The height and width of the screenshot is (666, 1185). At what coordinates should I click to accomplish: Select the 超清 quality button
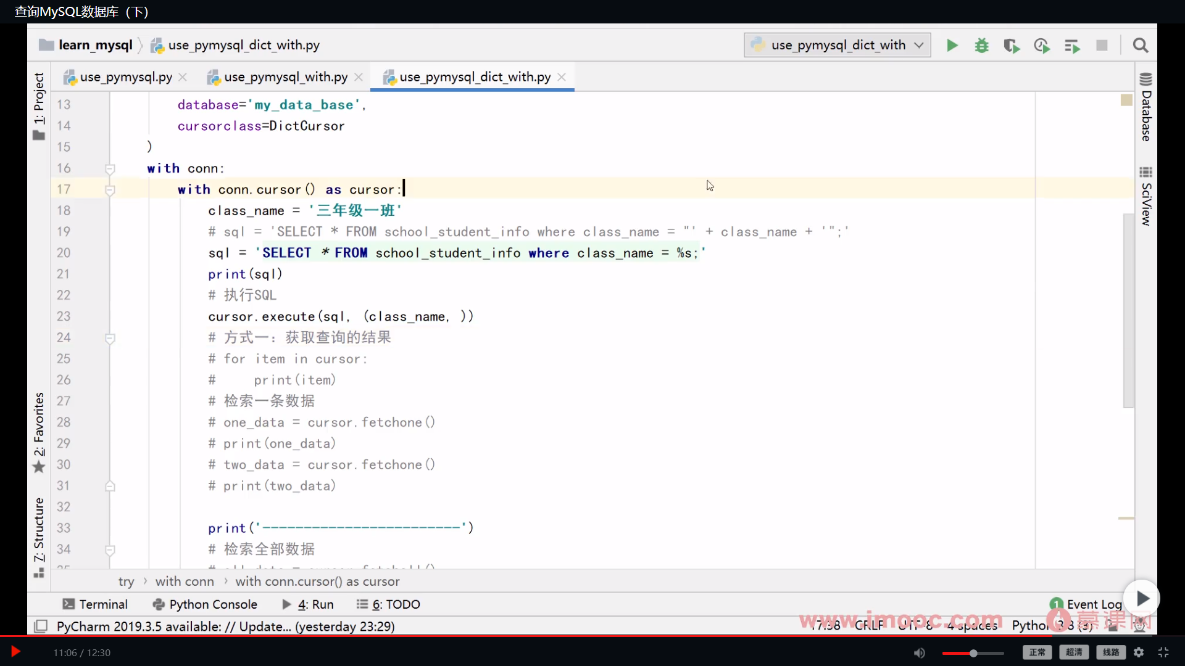pos(1074,652)
